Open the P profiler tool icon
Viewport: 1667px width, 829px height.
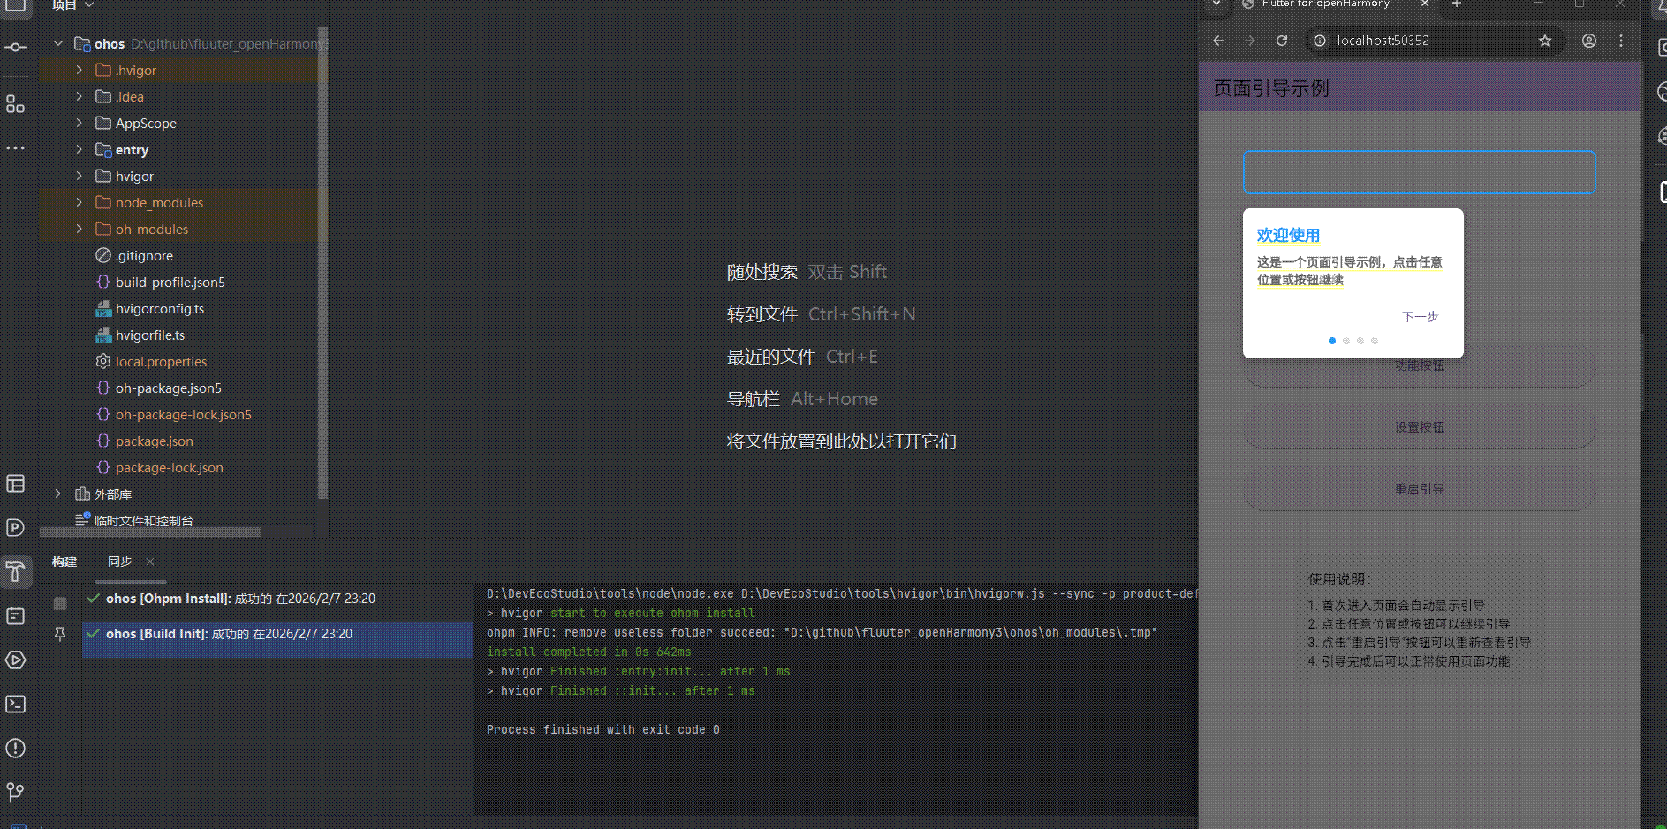(x=15, y=527)
